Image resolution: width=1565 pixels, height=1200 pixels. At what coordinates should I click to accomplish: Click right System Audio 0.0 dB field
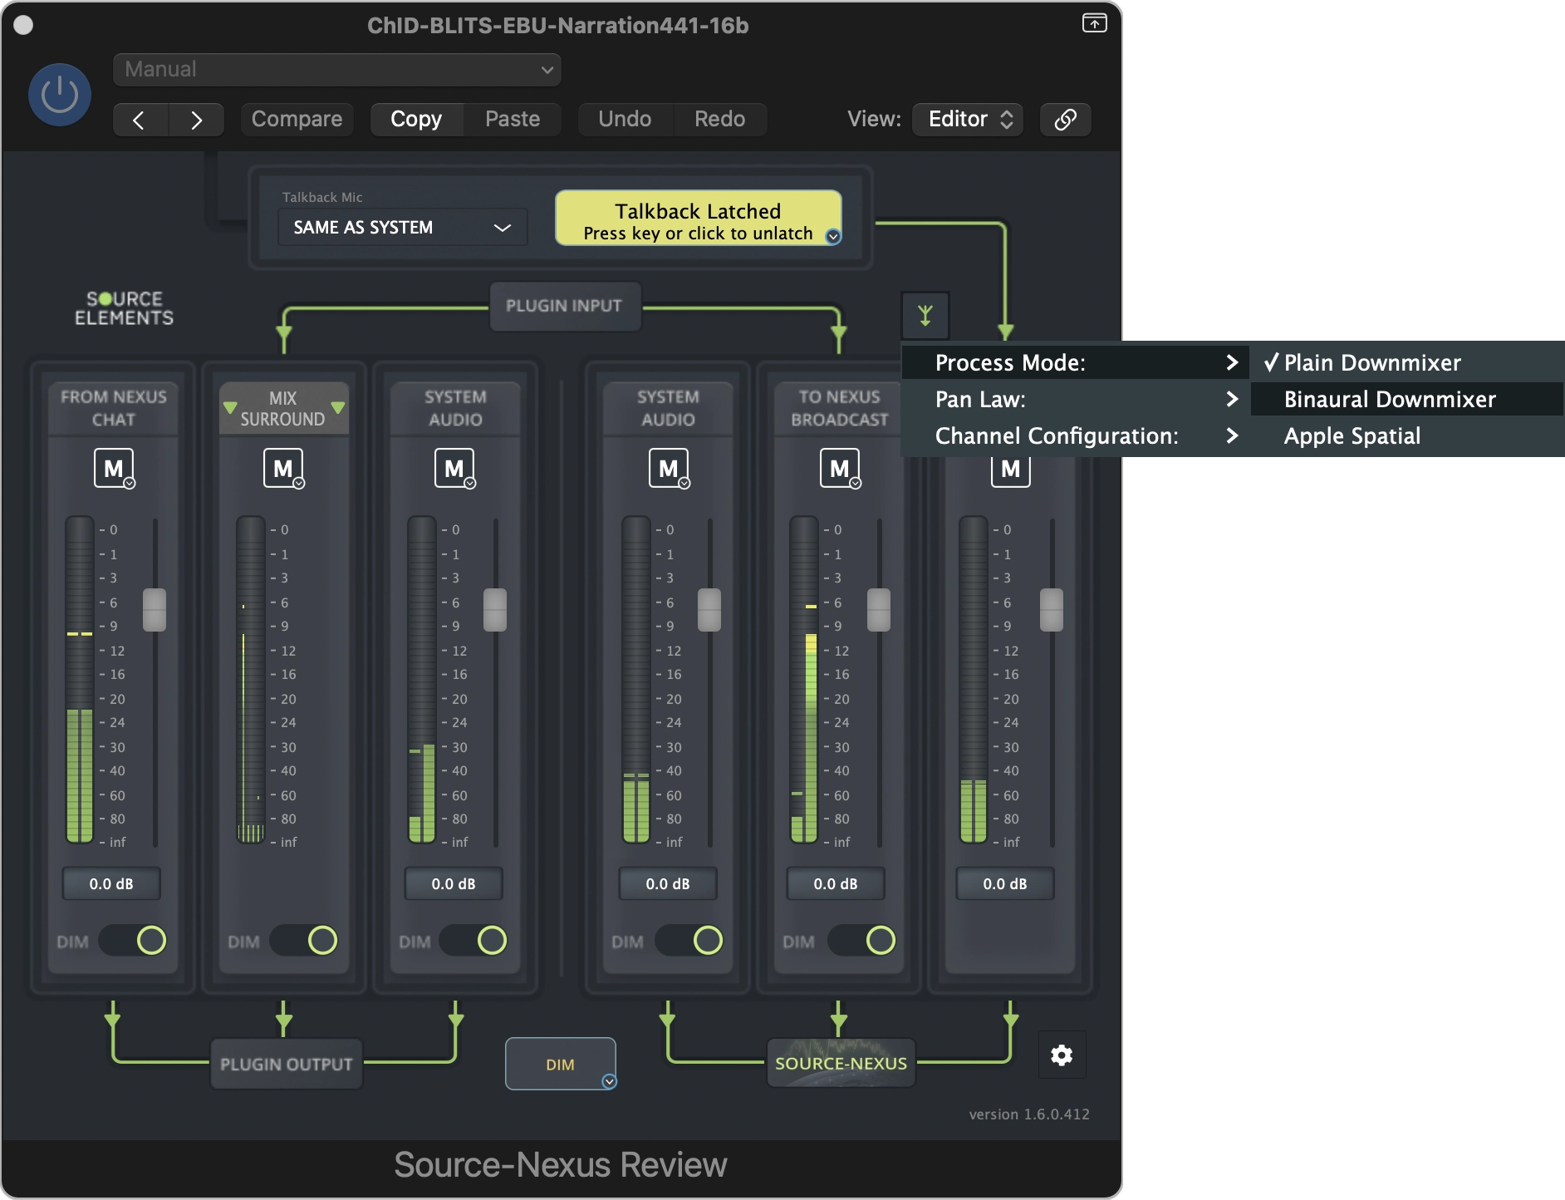(668, 883)
